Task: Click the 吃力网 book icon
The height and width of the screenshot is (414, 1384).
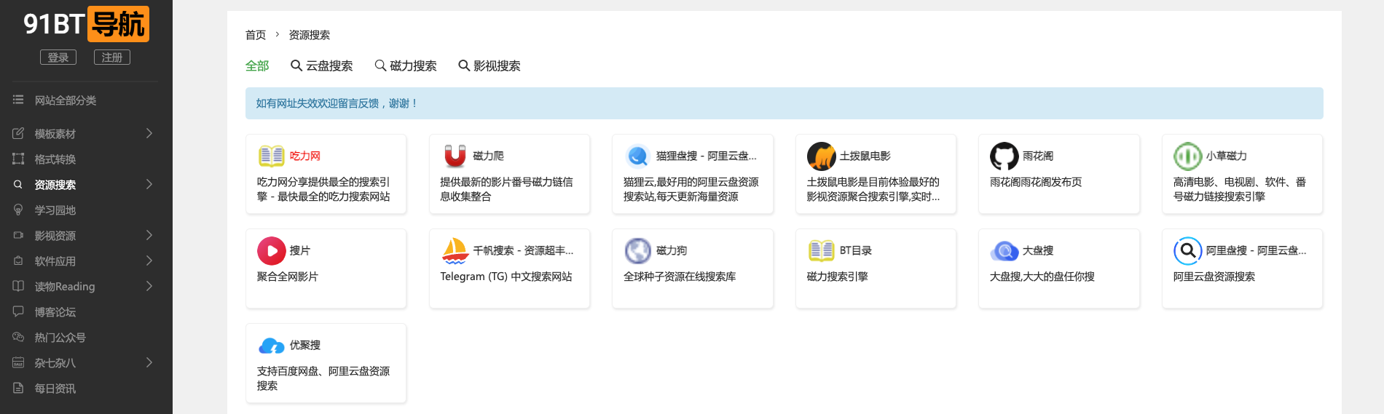Action: 272,156
